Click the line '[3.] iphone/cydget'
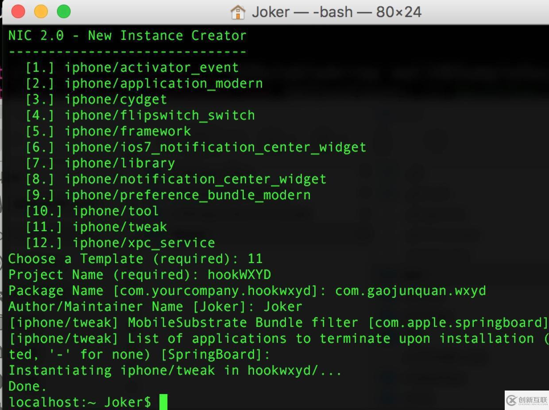This screenshot has height=410, width=549. (x=96, y=99)
